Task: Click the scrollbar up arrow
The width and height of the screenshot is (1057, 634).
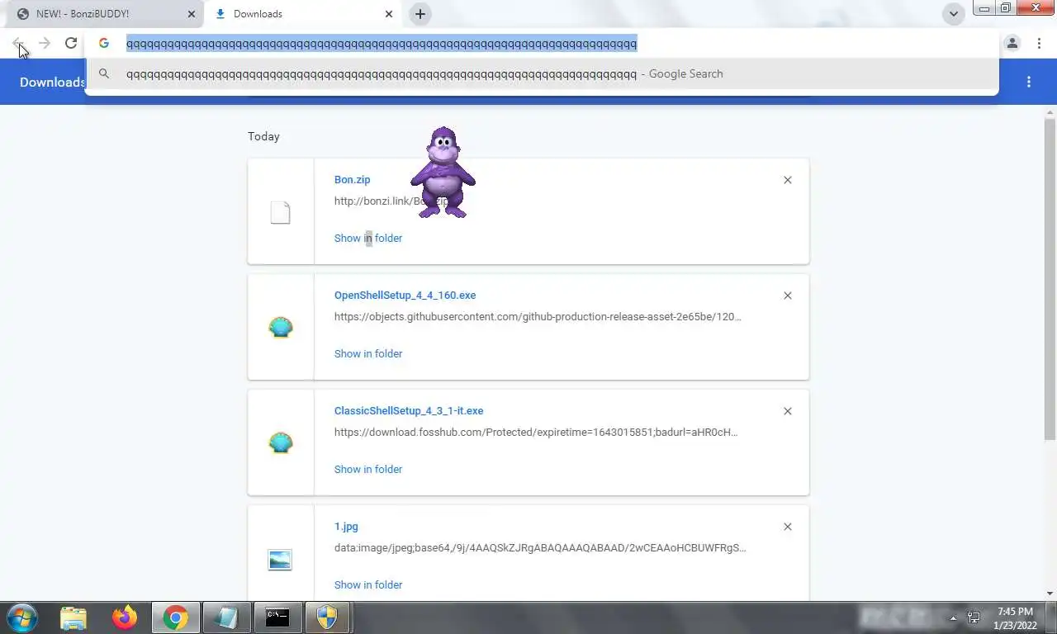Action: [1050, 112]
